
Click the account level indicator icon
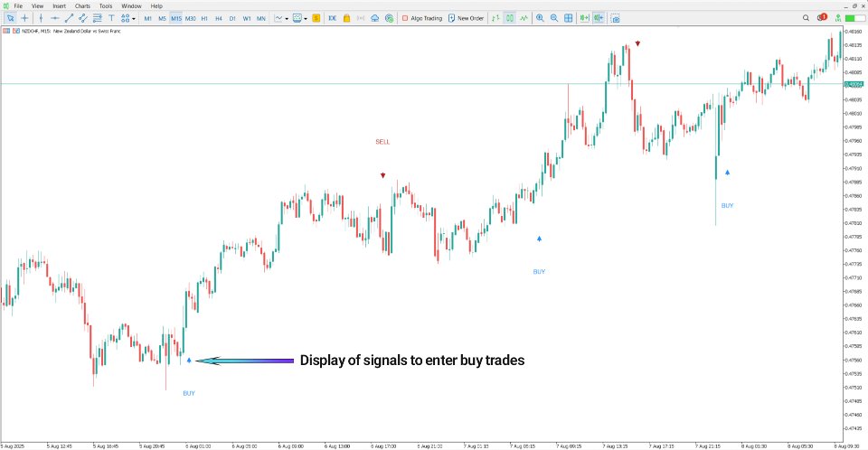838,18
